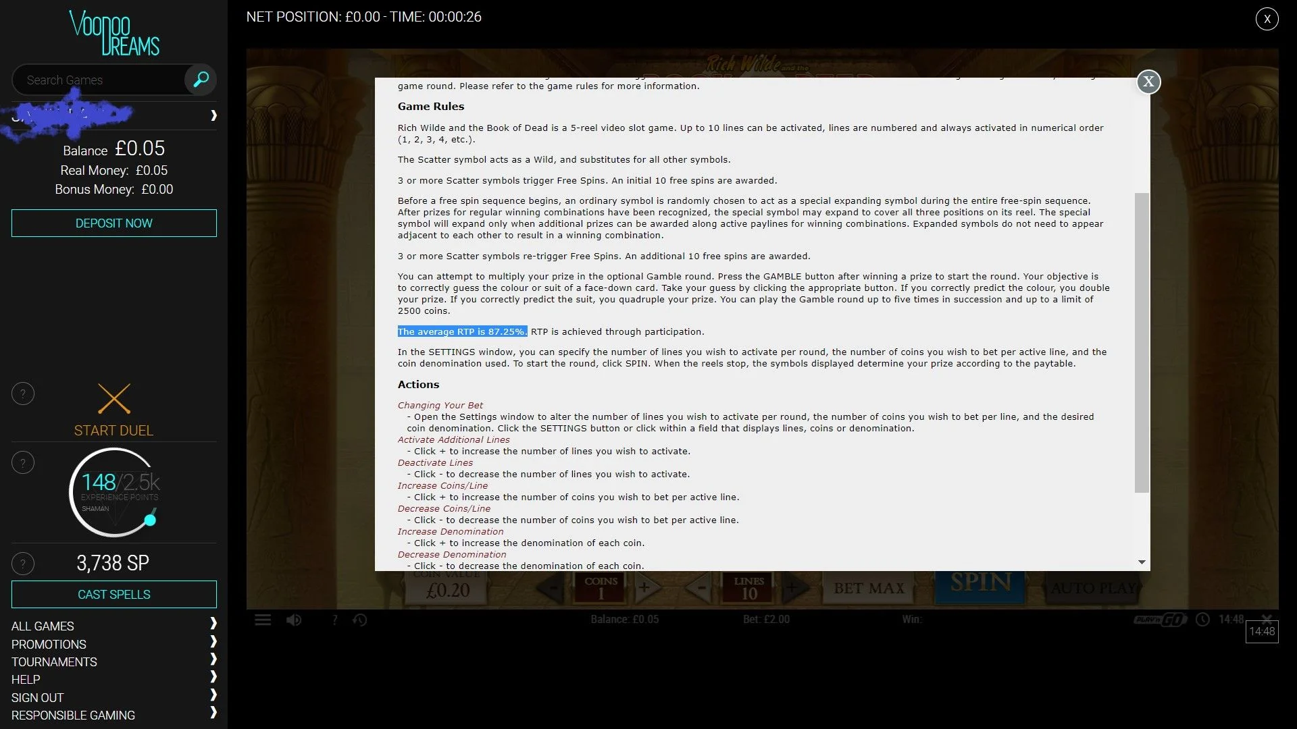Click the LINES 10 display

pos(749,588)
